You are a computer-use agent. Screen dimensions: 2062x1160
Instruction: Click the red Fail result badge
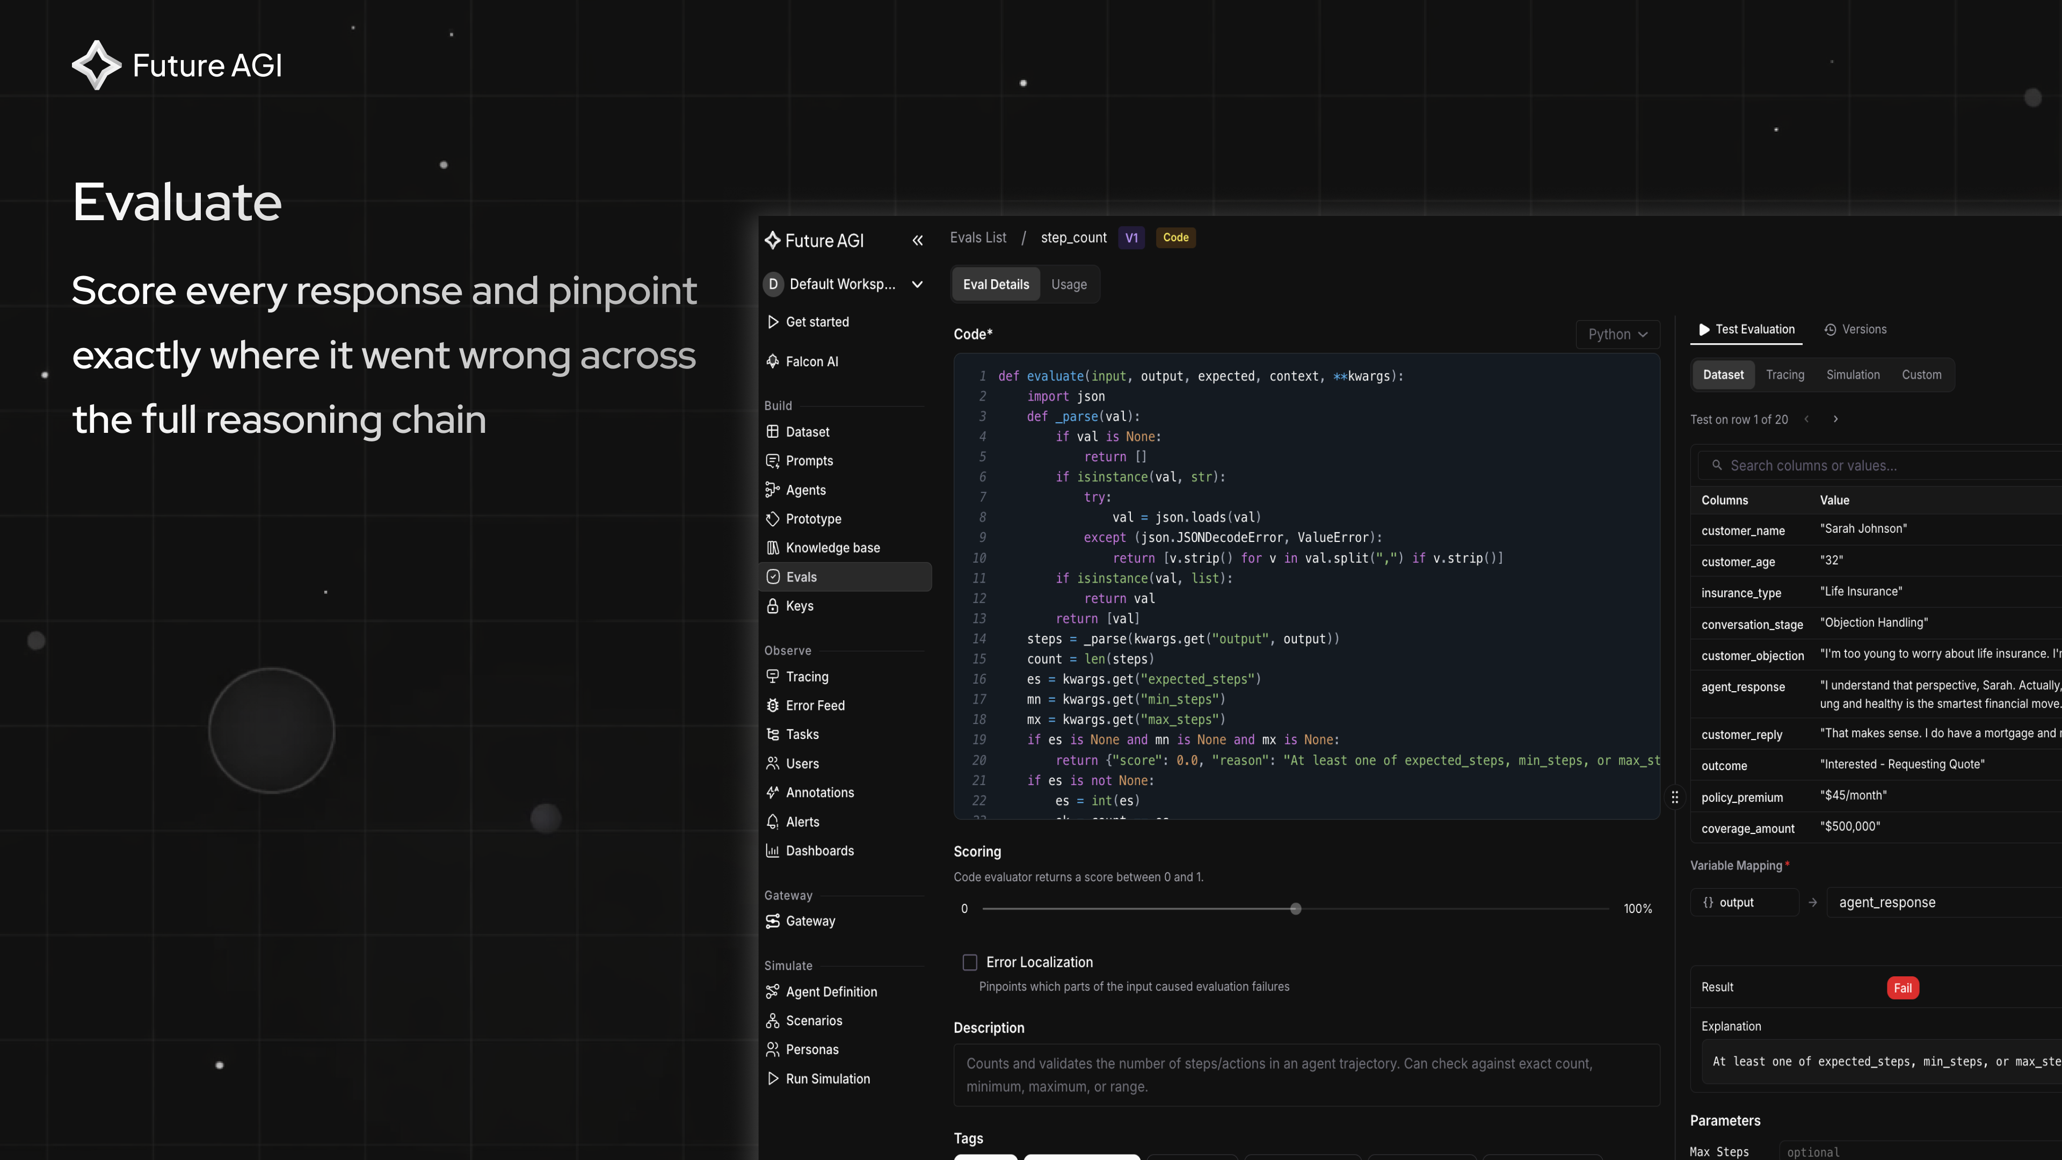tap(1903, 988)
